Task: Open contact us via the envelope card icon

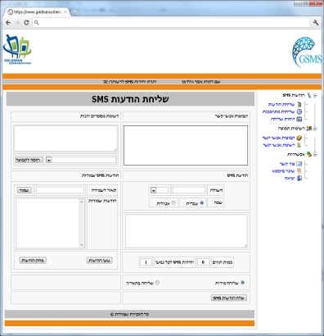Action: click(299, 164)
